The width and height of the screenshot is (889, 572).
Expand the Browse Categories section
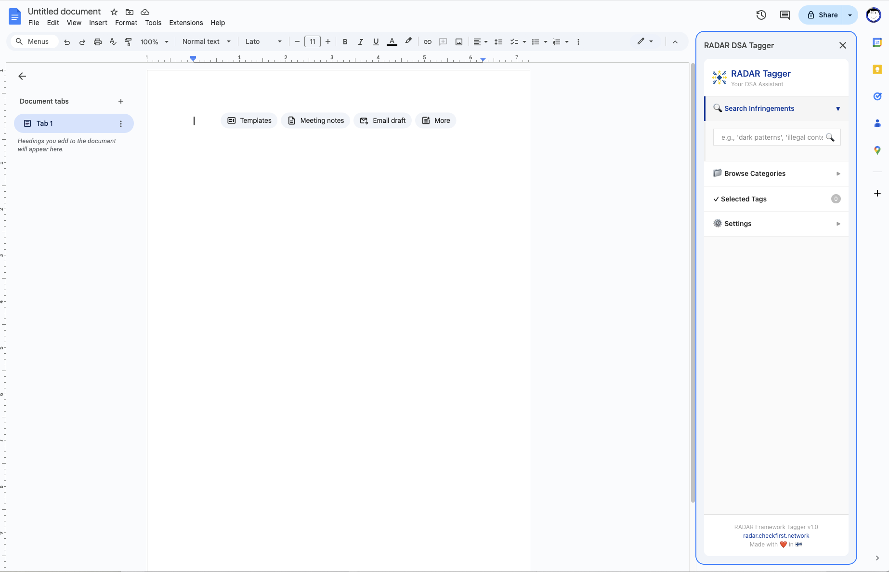[776, 173]
